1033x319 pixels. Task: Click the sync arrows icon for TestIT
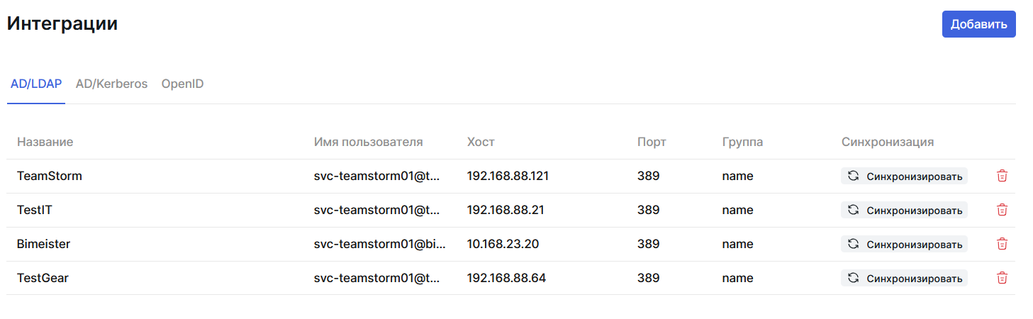(x=854, y=210)
